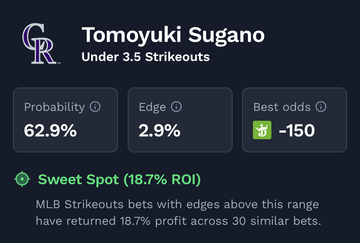The image size is (360, 243).
Task: Click the -150 best odds value
Action: tap(297, 131)
